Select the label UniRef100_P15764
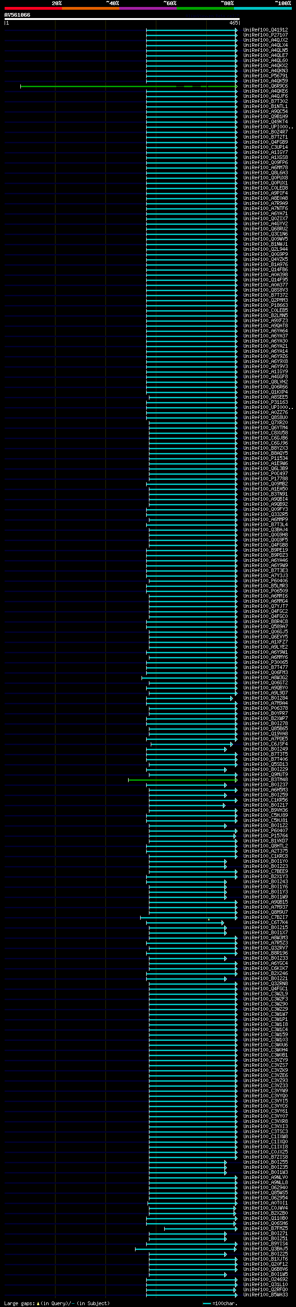296x1307 pixels. click(x=265, y=835)
